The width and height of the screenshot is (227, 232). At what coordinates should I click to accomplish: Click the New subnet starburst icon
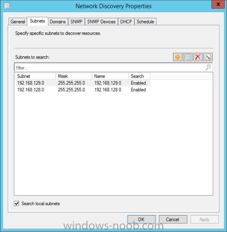click(177, 57)
